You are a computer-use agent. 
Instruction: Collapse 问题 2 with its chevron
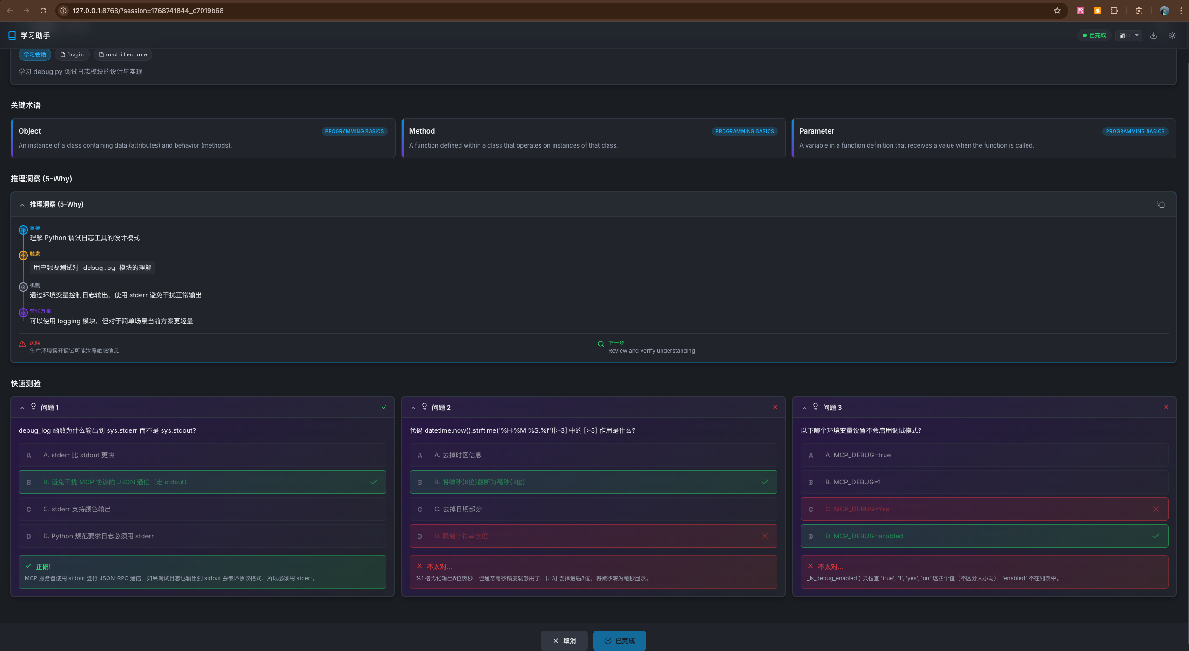point(413,408)
